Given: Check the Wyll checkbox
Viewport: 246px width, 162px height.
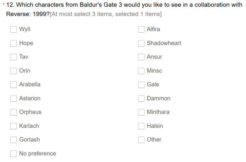Looking at the screenshot, I should point(14,29).
